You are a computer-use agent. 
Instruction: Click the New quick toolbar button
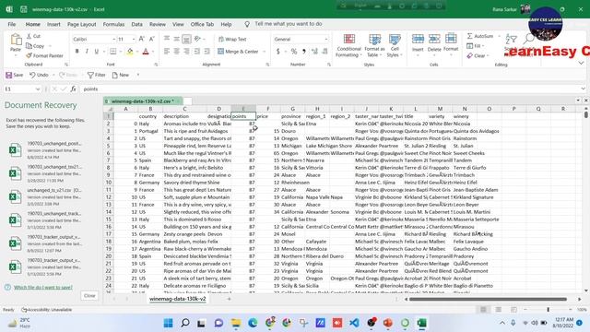point(121,75)
